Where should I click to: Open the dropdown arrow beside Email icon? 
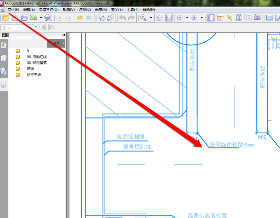pos(41,18)
